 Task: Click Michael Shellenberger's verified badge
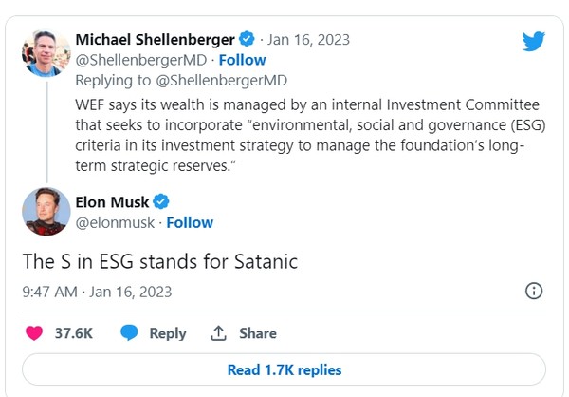point(247,40)
